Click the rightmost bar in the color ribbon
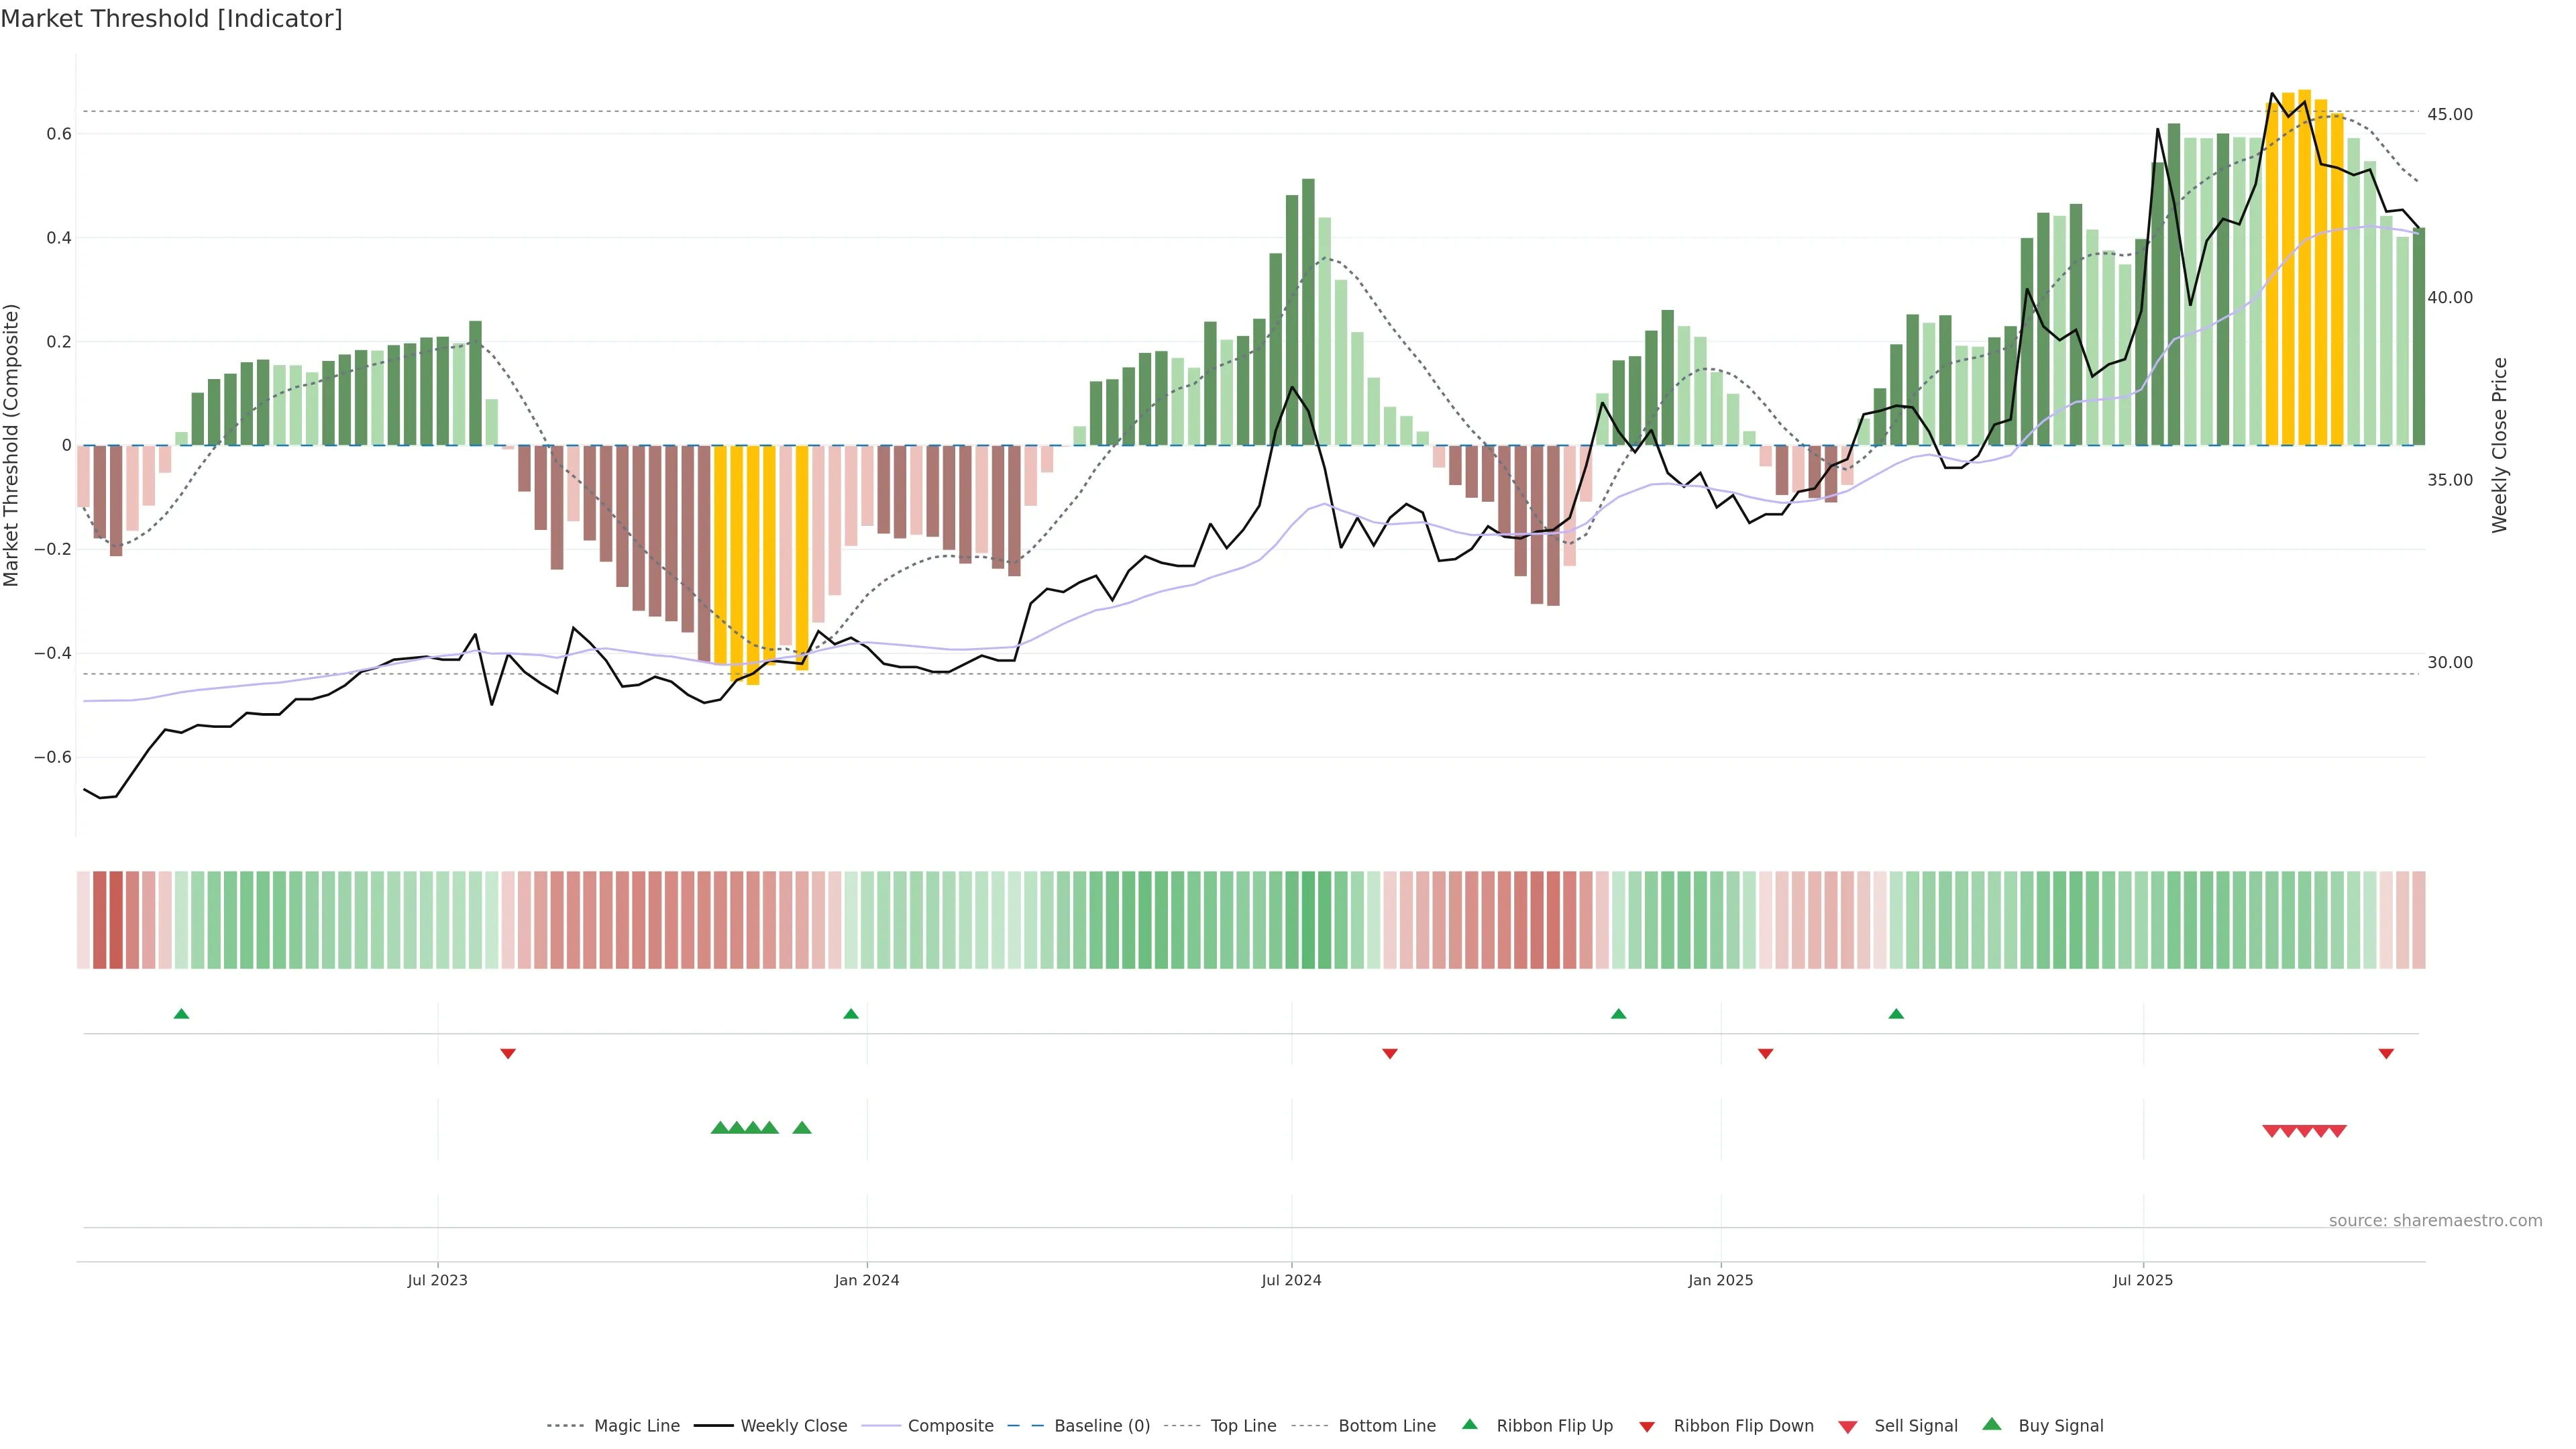The image size is (2576, 1449). (x=2418, y=920)
